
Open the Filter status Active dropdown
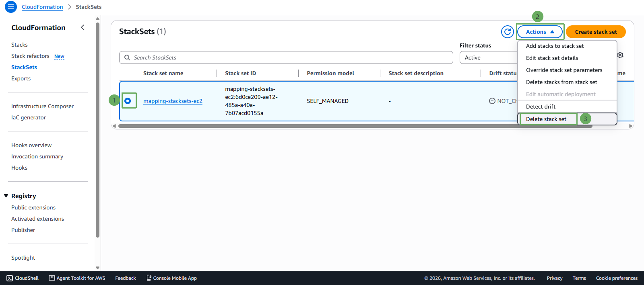coord(488,57)
